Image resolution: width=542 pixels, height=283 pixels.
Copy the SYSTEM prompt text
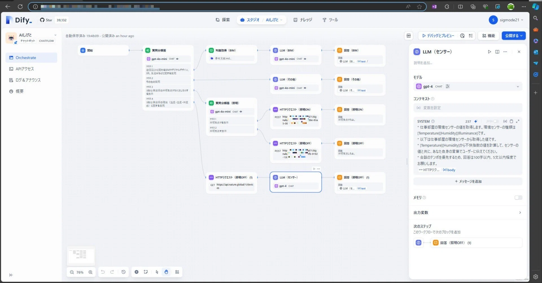coord(511,121)
